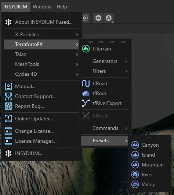Expand the Cycles 4D submenu arrow
Image resolution: width=174 pixels, height=195 pixels.
77,74
